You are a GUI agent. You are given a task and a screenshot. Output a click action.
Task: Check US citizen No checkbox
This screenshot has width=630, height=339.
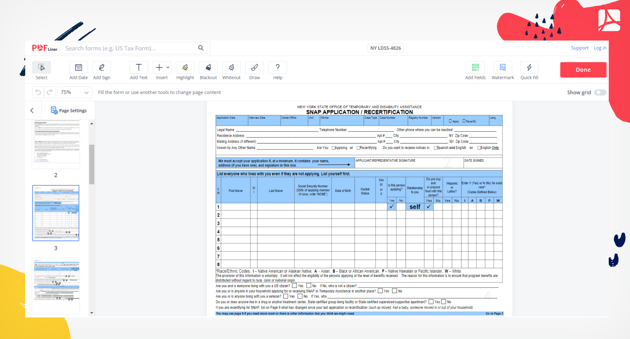[x=309, y=285]
